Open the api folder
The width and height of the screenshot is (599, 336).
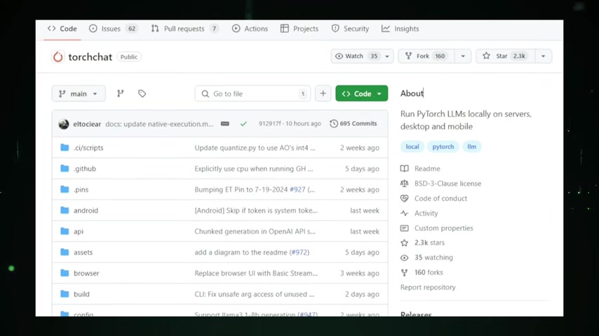pyautogui.click(x=79, y=232)
